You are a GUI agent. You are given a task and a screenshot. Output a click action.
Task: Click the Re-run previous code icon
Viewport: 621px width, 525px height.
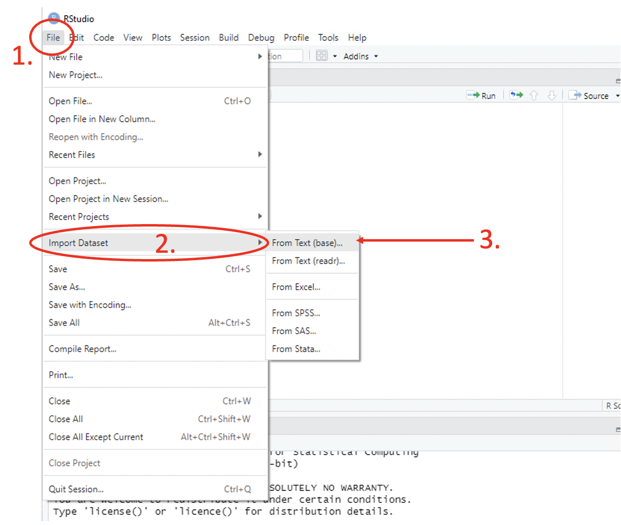point(516,95)
